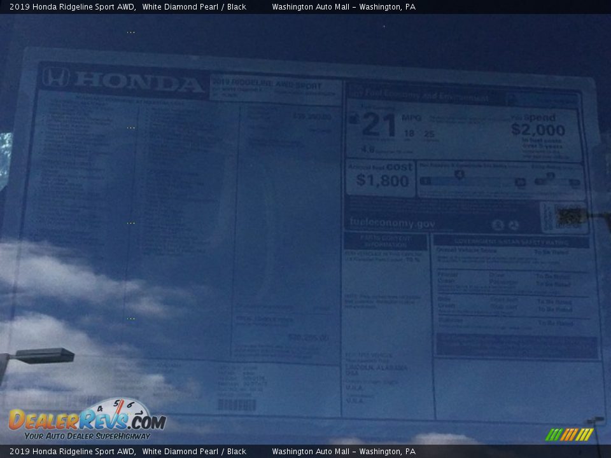Image resolution: width=611 pixels, height=458 pixels.
Task: Click the 2019 Ridgeline AWD Sport heading
Action: [267, 85]
